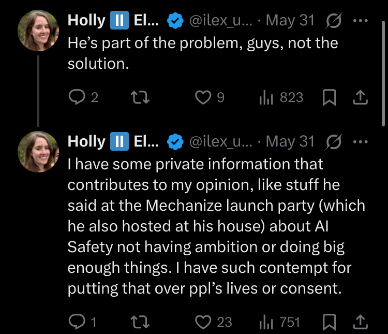Open Holly's avatar on second tweet

38,152
